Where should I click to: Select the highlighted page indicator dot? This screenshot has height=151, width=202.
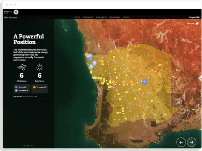pyautogui.click(x=28, y=146)
